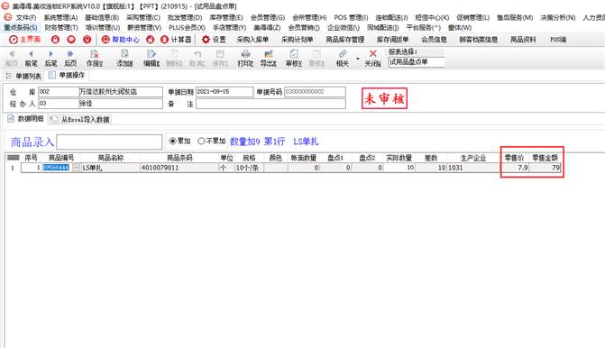
Task: Click 编辑 edit document button
Action: coord(151,59)
